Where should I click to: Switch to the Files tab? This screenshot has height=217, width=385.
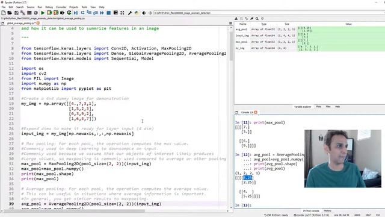point(328,107)
